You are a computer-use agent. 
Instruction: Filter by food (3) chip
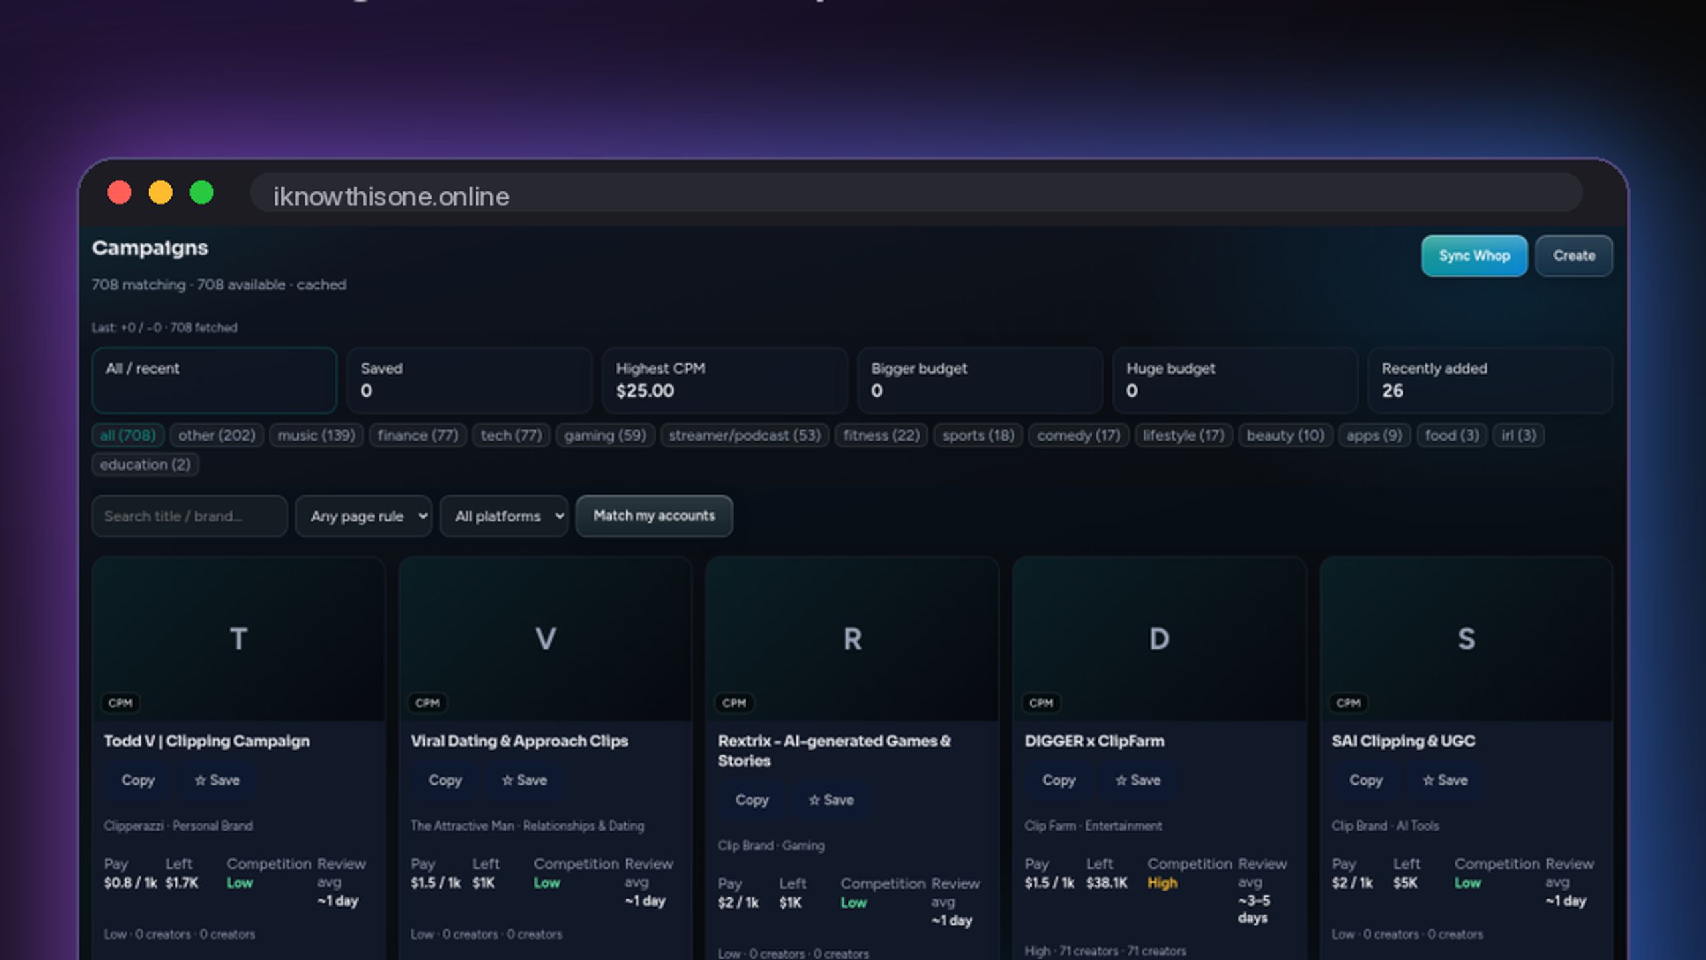(1452, 435)
